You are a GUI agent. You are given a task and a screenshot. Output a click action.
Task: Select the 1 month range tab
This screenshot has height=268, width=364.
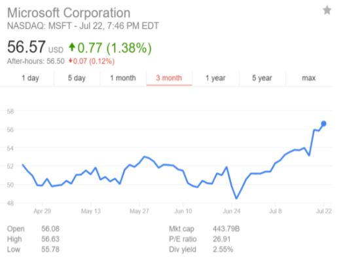pyautogui.click(x=123, y=78)
